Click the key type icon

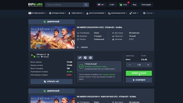point(80,58)
